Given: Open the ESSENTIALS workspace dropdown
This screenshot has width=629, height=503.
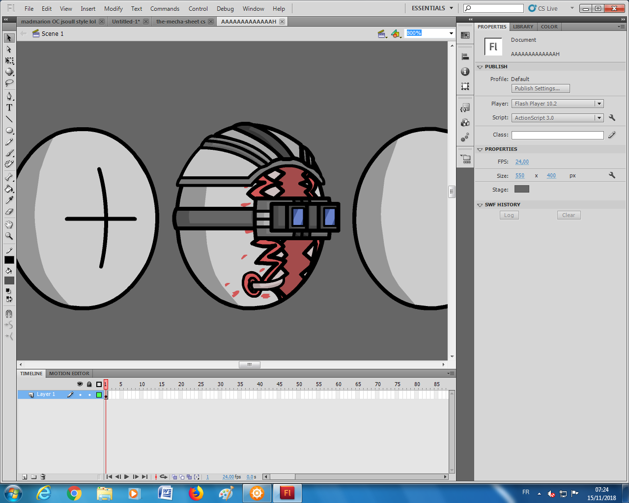Looking at the screenshot, I should [x=432, y=8].
